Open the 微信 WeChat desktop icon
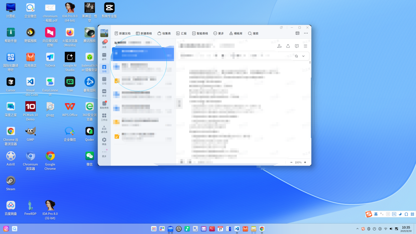The height and width of the screenshot is (234, 416). coord(89,159)
